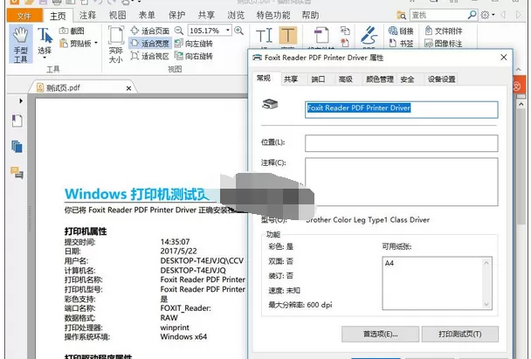Select the 高级 tab in properties dialog

pyautogui.click(x=346, y=79)
